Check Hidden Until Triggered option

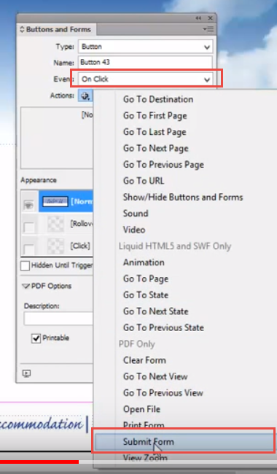point(25,265)
